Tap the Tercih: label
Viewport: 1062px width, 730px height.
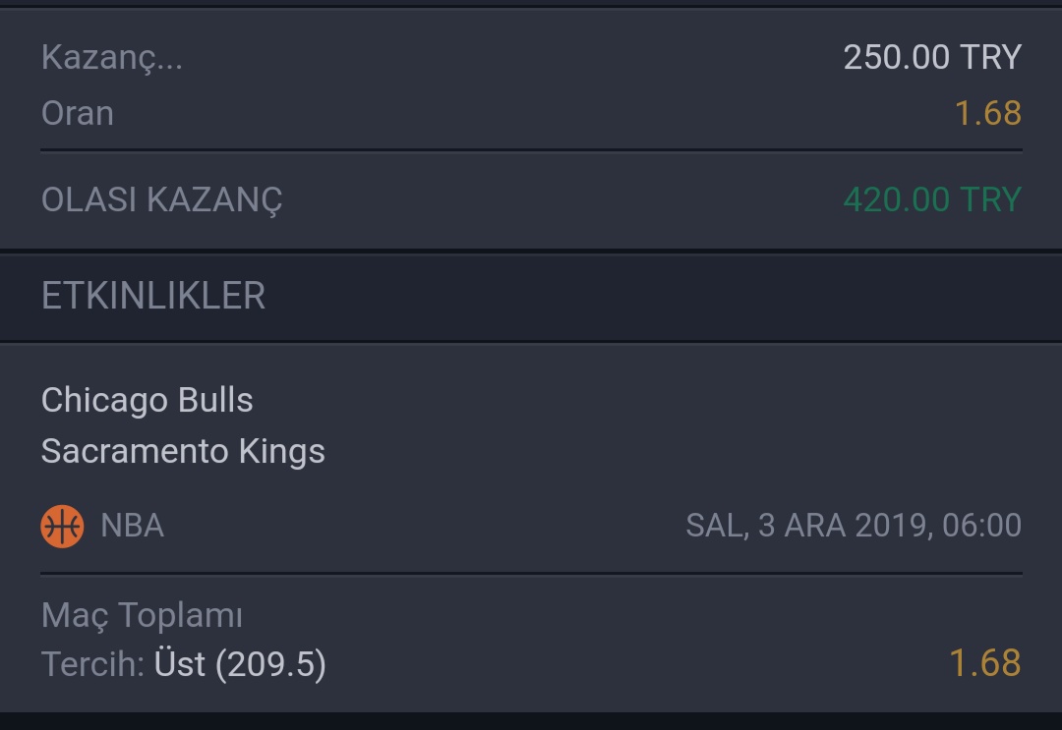click(x=92, y=664)
